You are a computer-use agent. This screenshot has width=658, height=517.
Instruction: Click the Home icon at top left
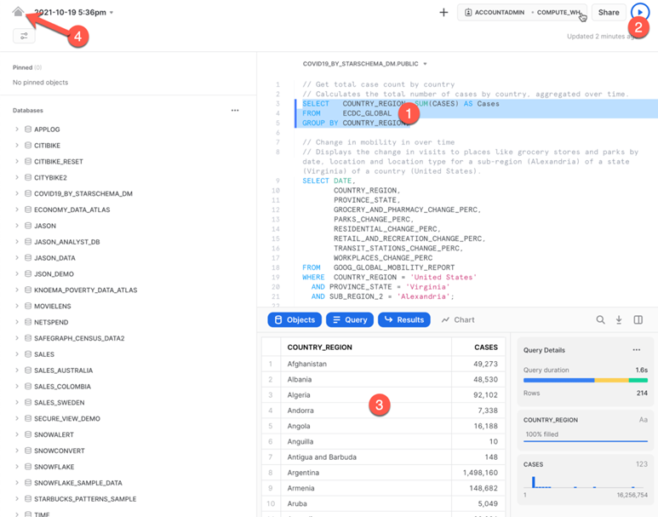tap(19, 12)
